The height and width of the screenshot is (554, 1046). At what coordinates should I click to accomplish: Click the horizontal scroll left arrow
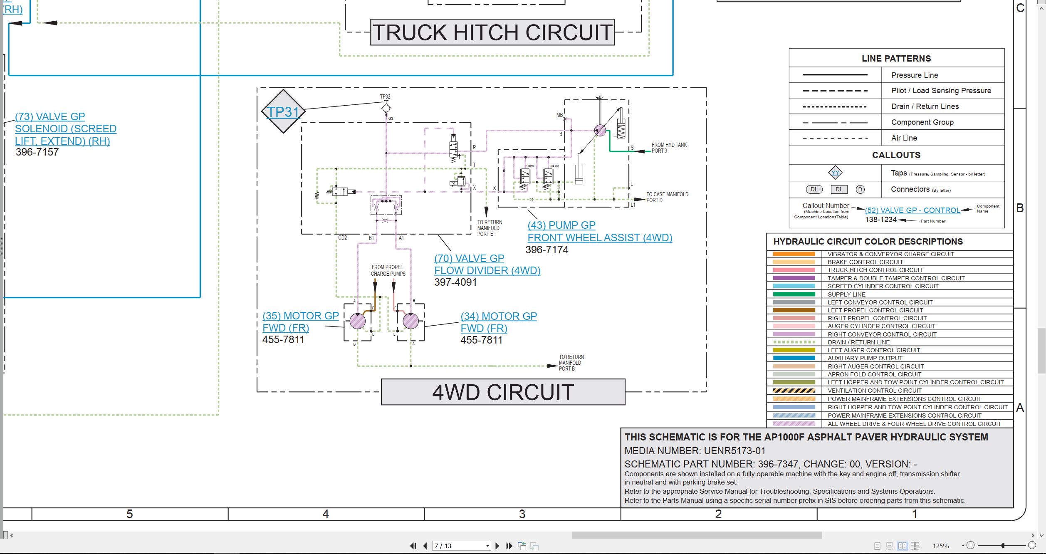pyautogui.click(x=12, y=535)
